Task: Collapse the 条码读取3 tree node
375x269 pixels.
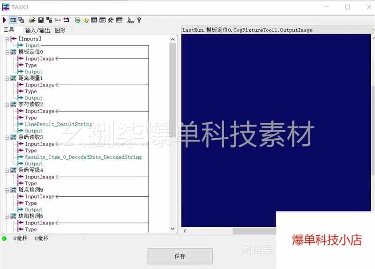Action: [x=7, y=137]
